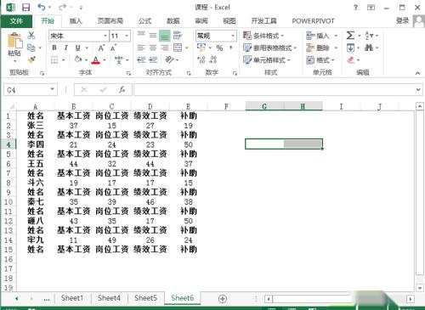Viewport: 425px width, 310px height.
Task: Select column I header
Action: (341, 106)
